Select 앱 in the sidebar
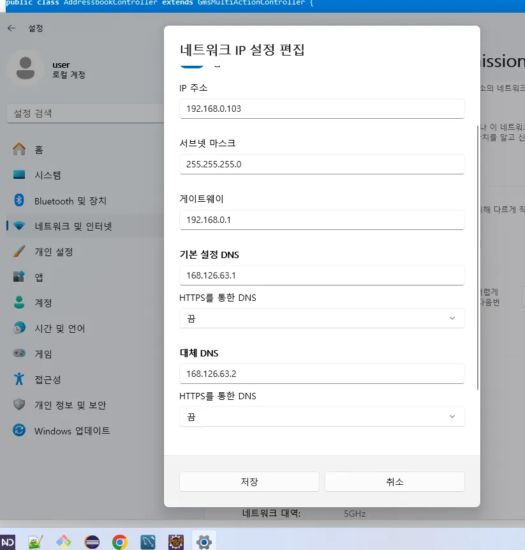This screenshot has width=525, height=550. point(38,277)
